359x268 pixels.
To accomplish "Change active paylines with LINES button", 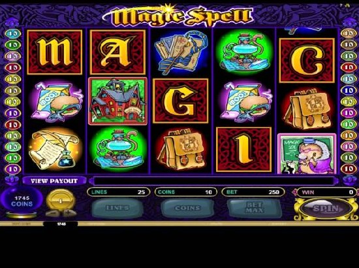I will [117, 208].
